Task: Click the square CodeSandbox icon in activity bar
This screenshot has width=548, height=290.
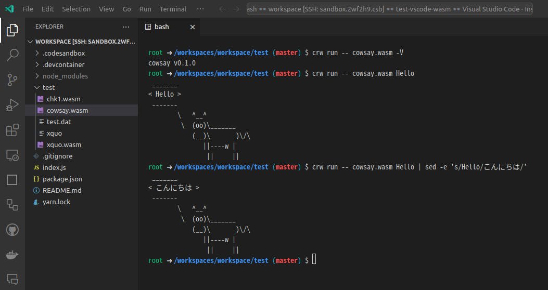Action: pyautogui.click(x=12, y=180)
